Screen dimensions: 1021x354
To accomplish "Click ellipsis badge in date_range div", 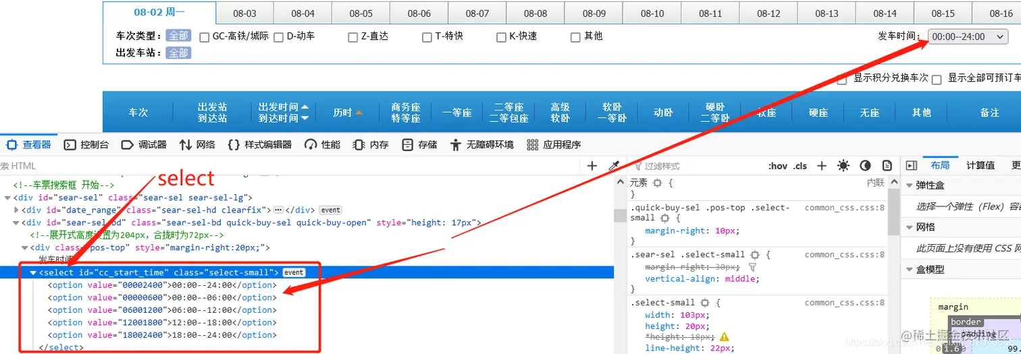I will 278,210.
